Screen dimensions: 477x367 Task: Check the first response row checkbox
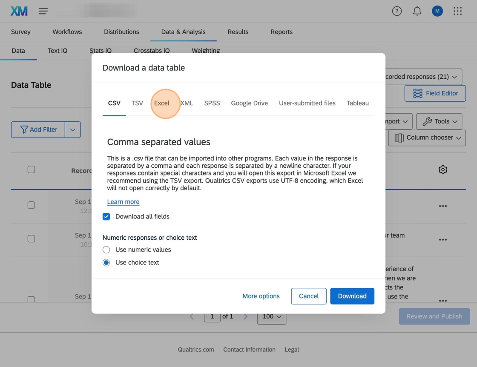tap(31, 205)
